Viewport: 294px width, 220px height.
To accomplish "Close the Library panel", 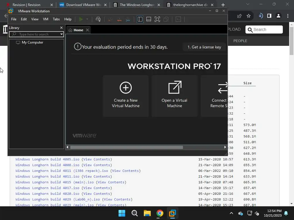I will (61, 28).
